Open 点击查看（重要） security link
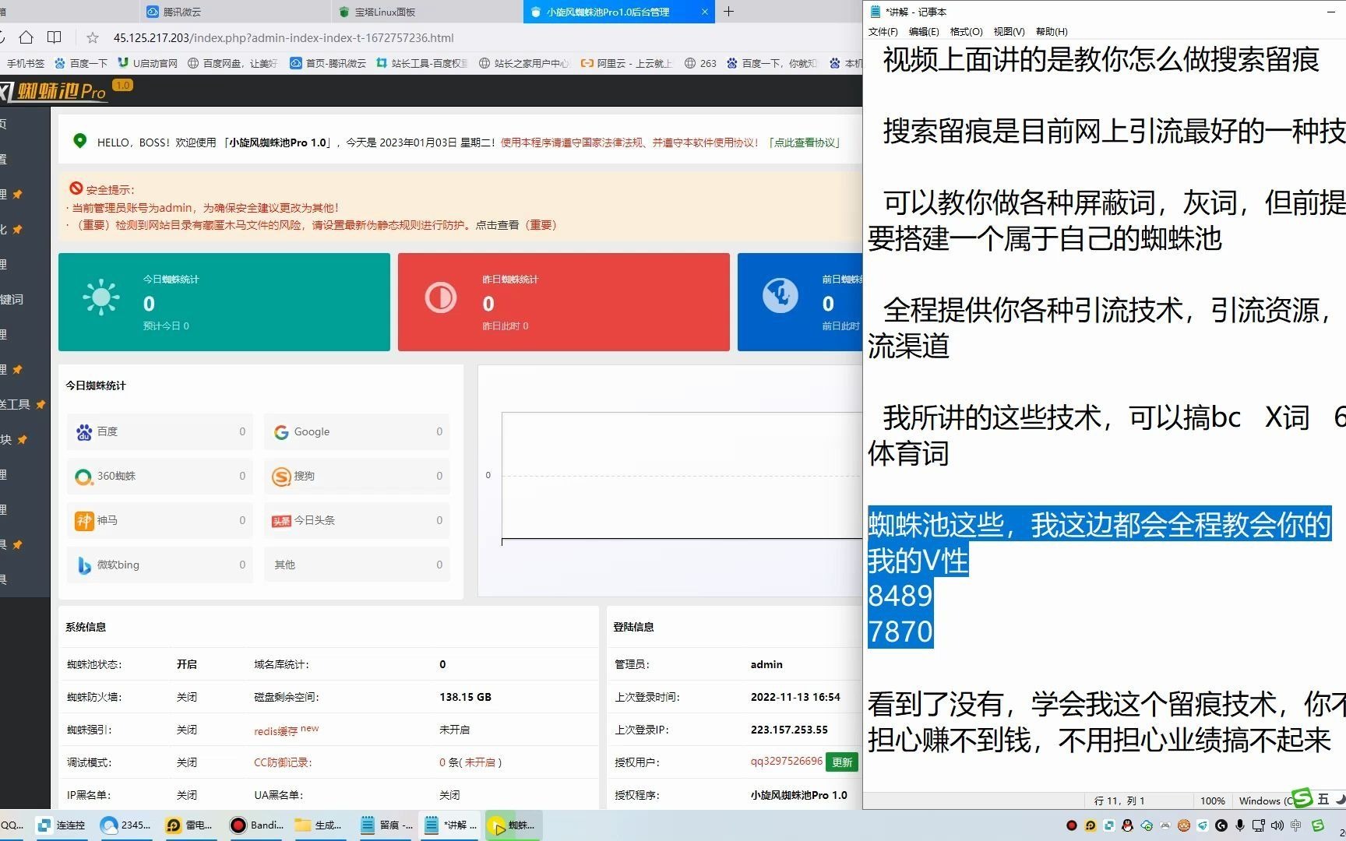This screenshot has width=1346, height=841. (516, 225)
